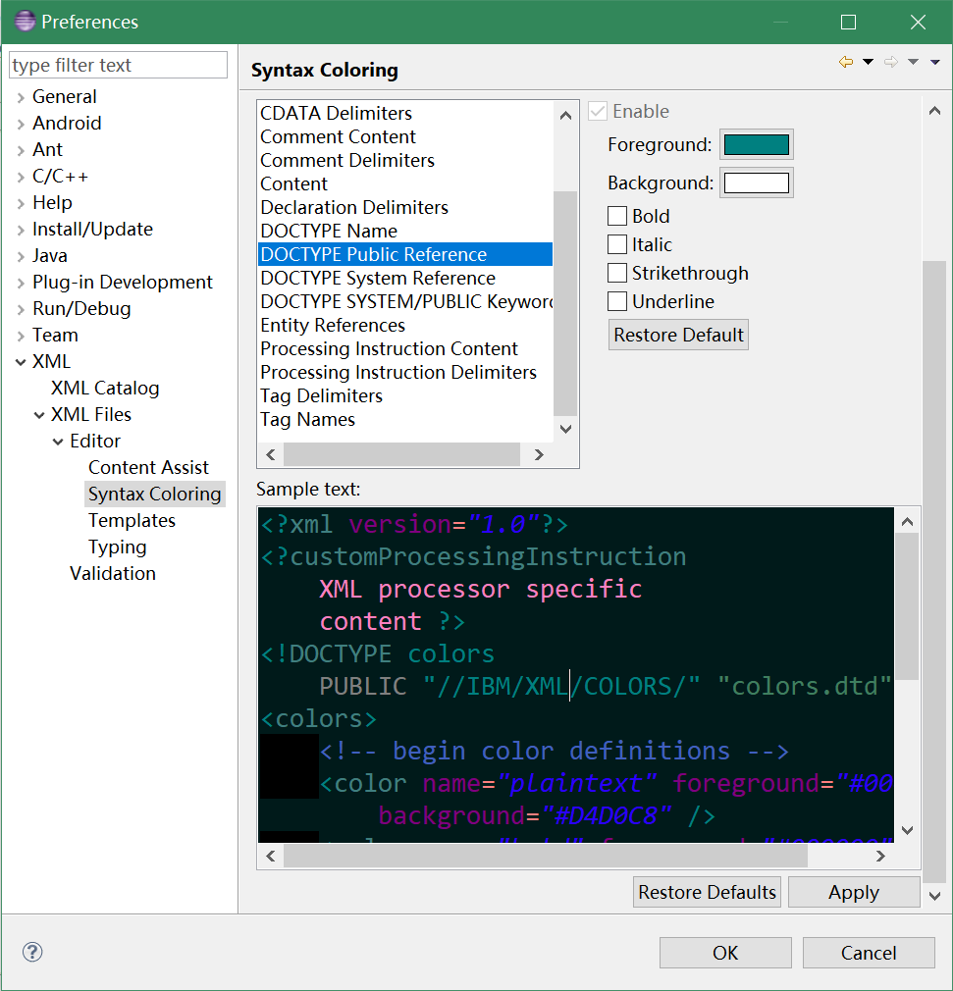Screen dimensions: 953x991
Task: Select Tag Names in the element list
Action: coord(307,419)
